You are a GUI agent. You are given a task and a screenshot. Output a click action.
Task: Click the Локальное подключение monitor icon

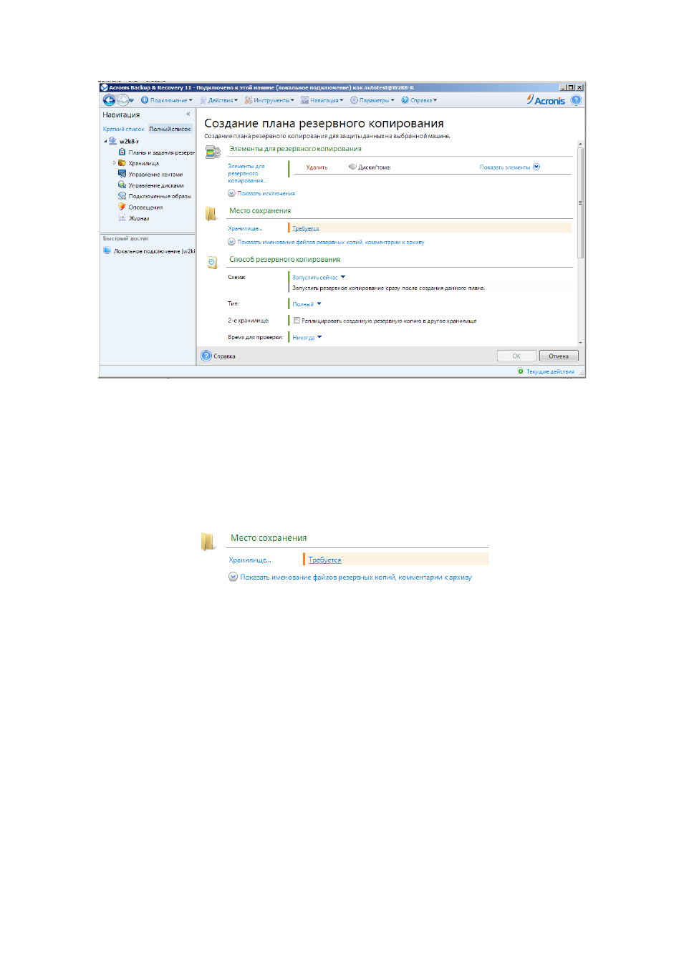click(107, 250)
